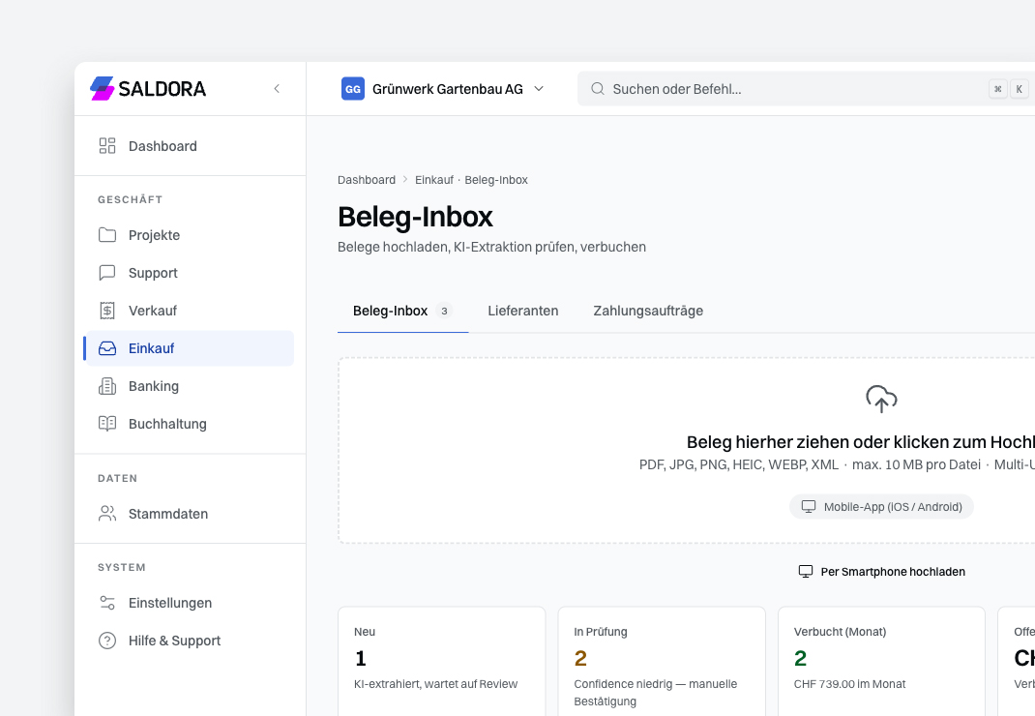
Task: Click the magnifier icon in search bar
Action: tap(598, 88)
